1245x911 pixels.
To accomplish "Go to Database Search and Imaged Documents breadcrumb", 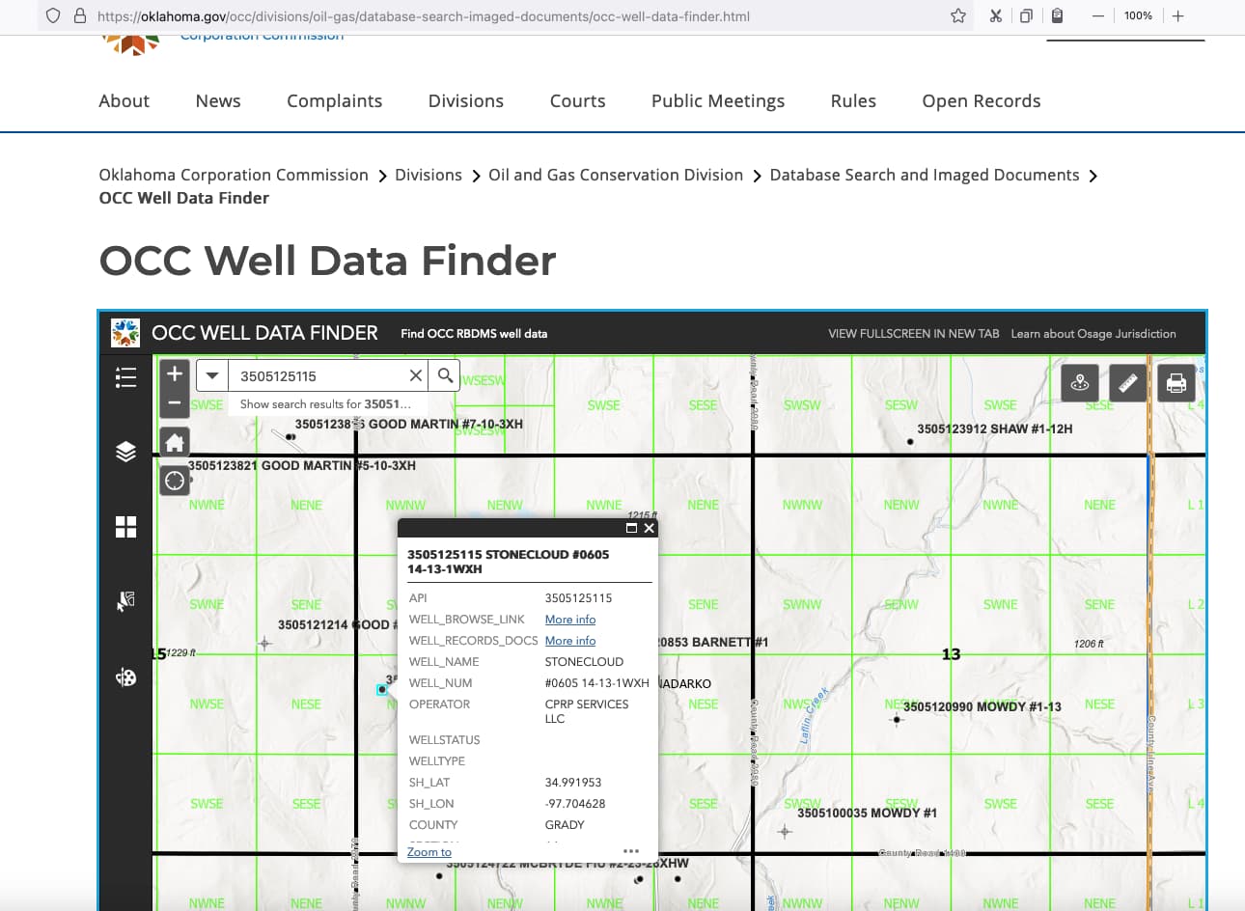I will (x=925, y=175).
